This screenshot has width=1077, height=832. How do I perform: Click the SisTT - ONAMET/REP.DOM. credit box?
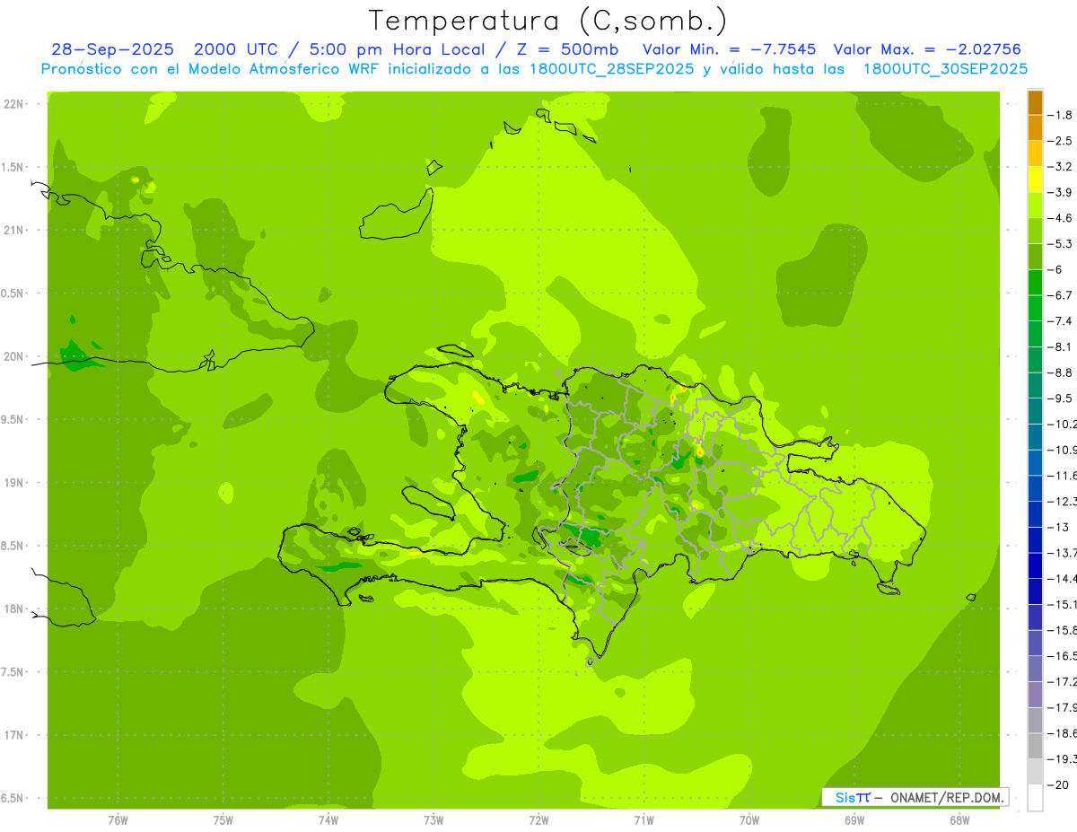(x=915, y=797)
